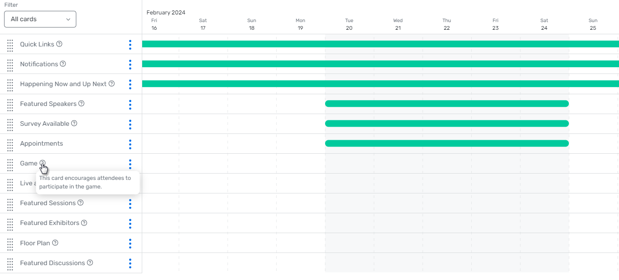Click the drag handle for Featured Exhibitors
Viewport: 619px width, 280px height.
pos(9,223)
